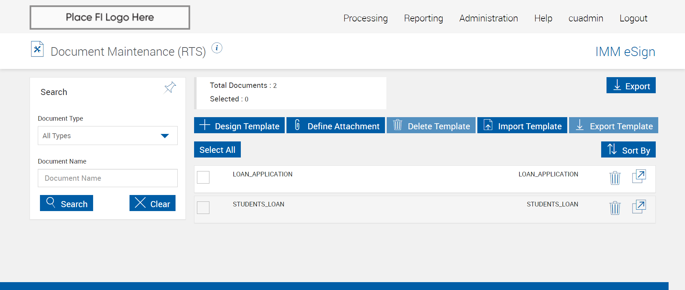The image size is (685, 290).
Task: Click the info icon beside Document Maintenance title
Action: (x=217, y=48)
